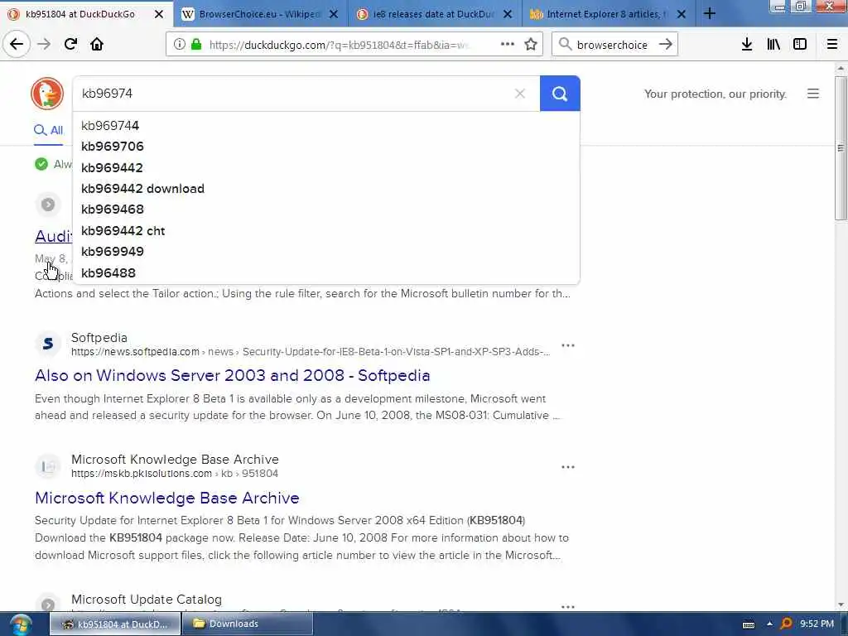The height and width of the screenshot is (636, 848).
Task: Open the search tray icon in taskbar
Action: pyautogui.click(x=787, y=624)
